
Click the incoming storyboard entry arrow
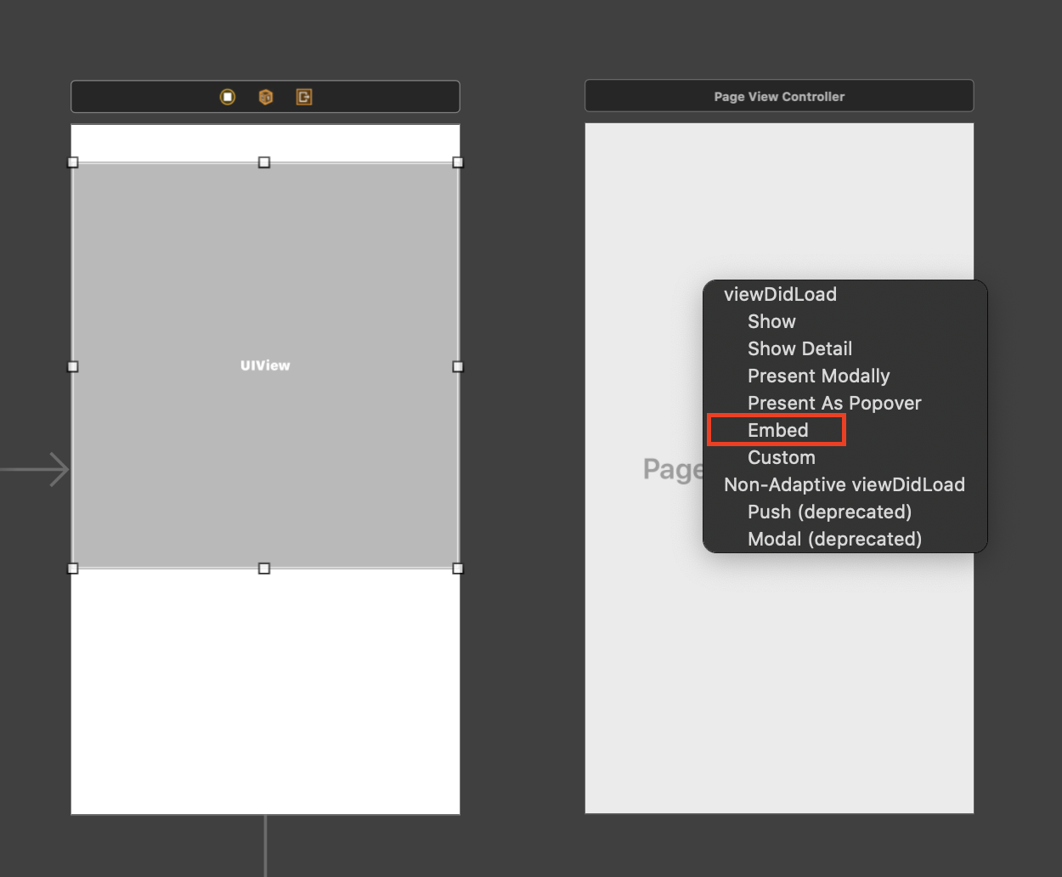point(34,468)
